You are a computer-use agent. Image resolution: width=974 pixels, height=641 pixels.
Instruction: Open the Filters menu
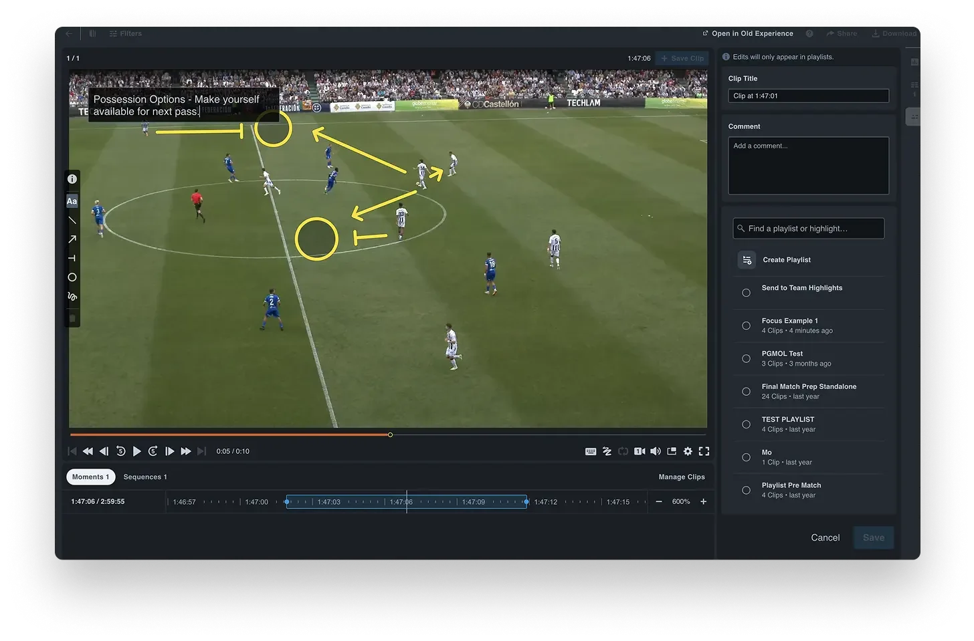[x=125, y=33]
